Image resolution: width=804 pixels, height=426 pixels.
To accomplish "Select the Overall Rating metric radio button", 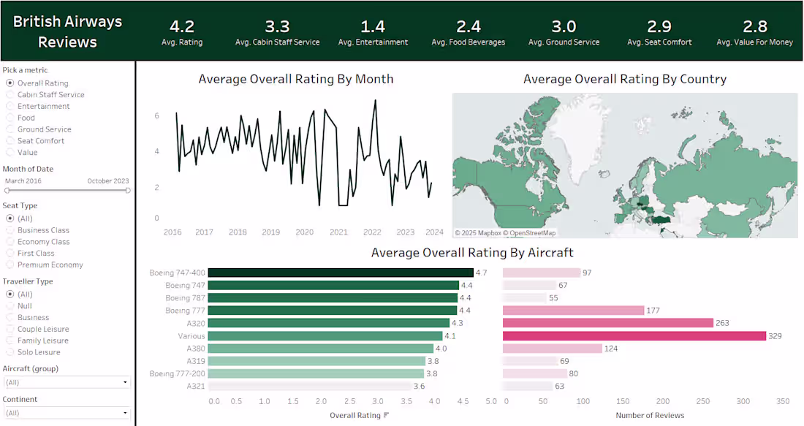I will click(x=10, y=83).
